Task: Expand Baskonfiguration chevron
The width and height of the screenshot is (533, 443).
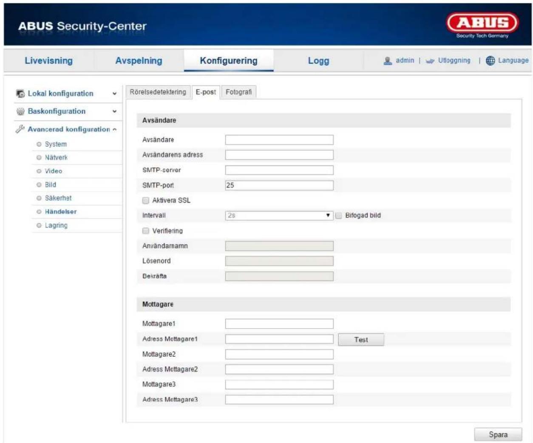Action: [114, 112]
